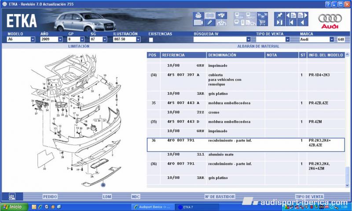
Task: Open the Marca dropdown showing Audi
Action: [x=332, y=39]
